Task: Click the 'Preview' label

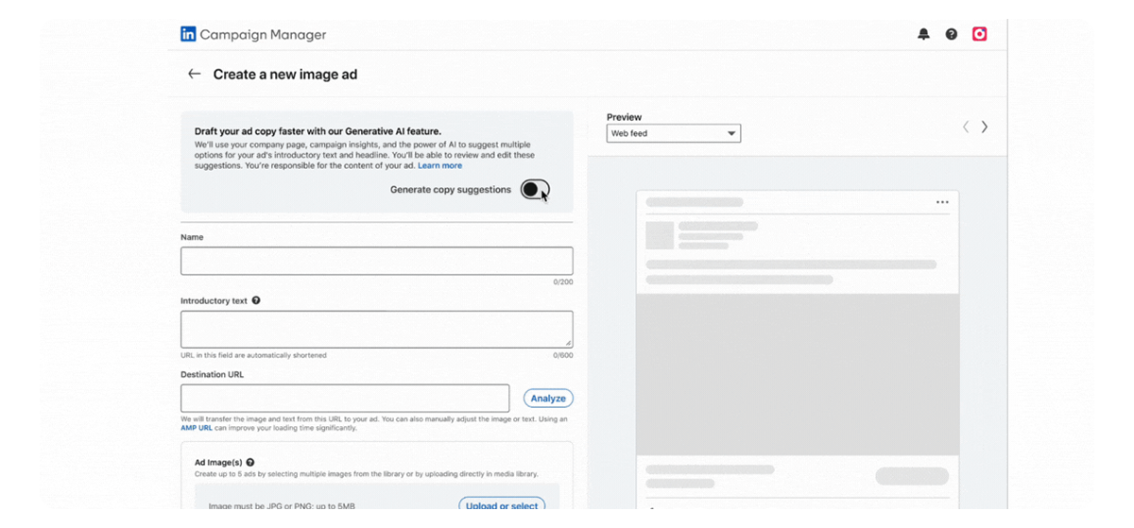Action: 624,117
